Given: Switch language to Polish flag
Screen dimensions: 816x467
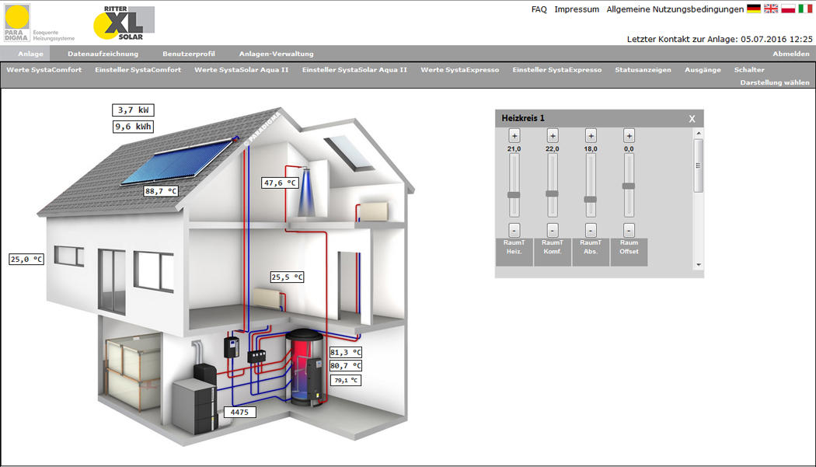Looking at the screenshot, I should (788, 9).
